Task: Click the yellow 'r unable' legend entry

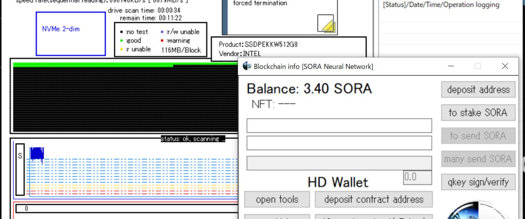Action: (x=136, y=49)
